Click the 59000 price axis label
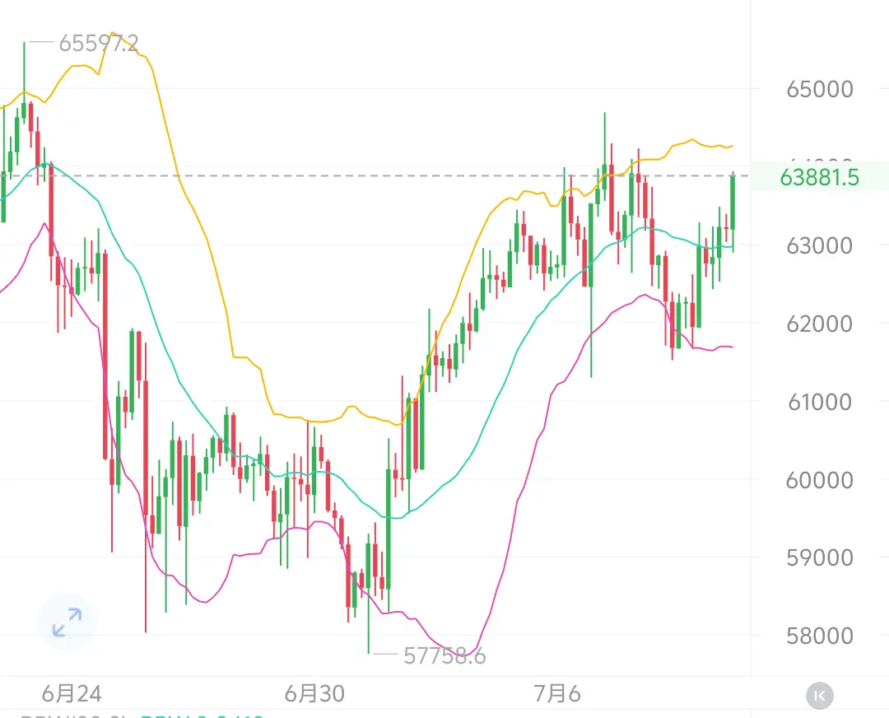The height and width of the screenshot is (718, 889). pyautogui.click(x=819, y=557)
